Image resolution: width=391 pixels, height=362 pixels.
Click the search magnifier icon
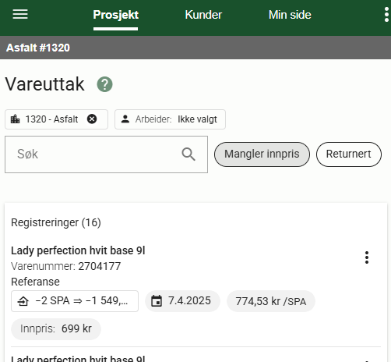click(188, 154)
